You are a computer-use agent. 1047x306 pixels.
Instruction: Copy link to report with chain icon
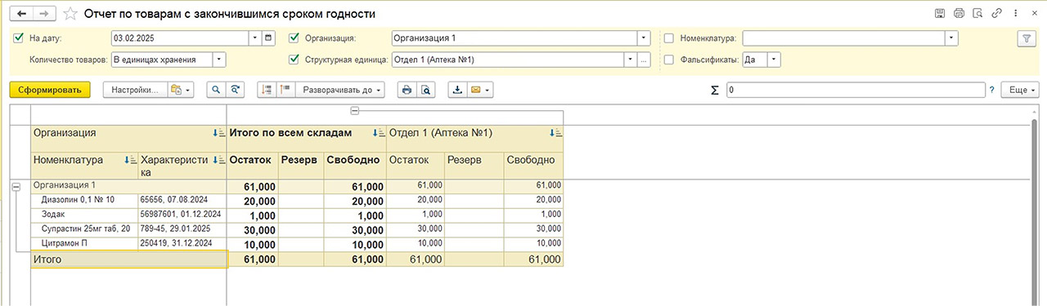pyautogui.click(x=996, y=14)
